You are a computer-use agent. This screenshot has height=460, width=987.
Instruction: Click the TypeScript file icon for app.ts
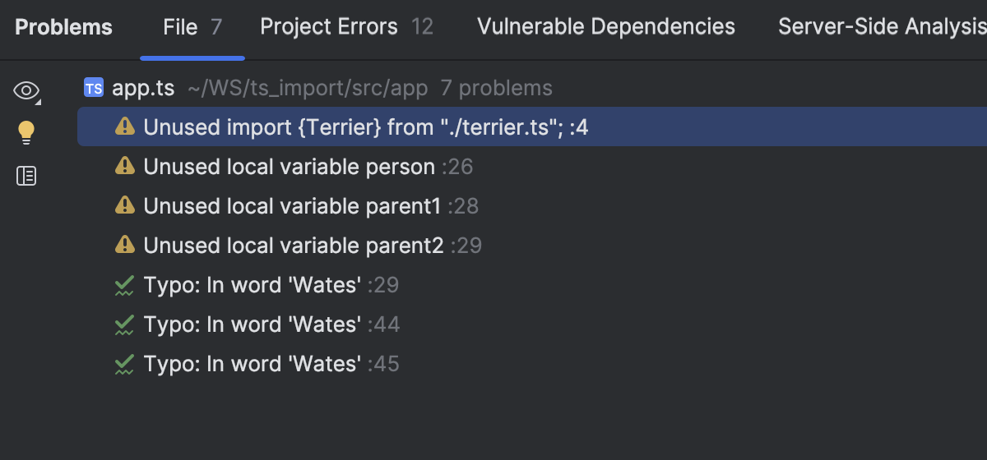tap(94, 88)
